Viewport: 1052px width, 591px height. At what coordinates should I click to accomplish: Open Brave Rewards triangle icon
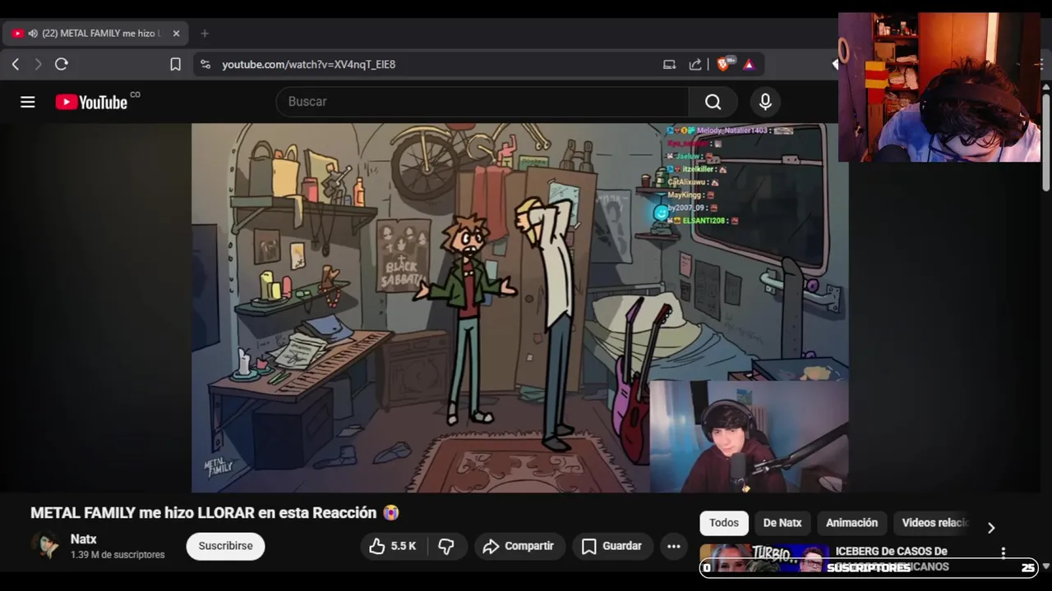[749, 64]
